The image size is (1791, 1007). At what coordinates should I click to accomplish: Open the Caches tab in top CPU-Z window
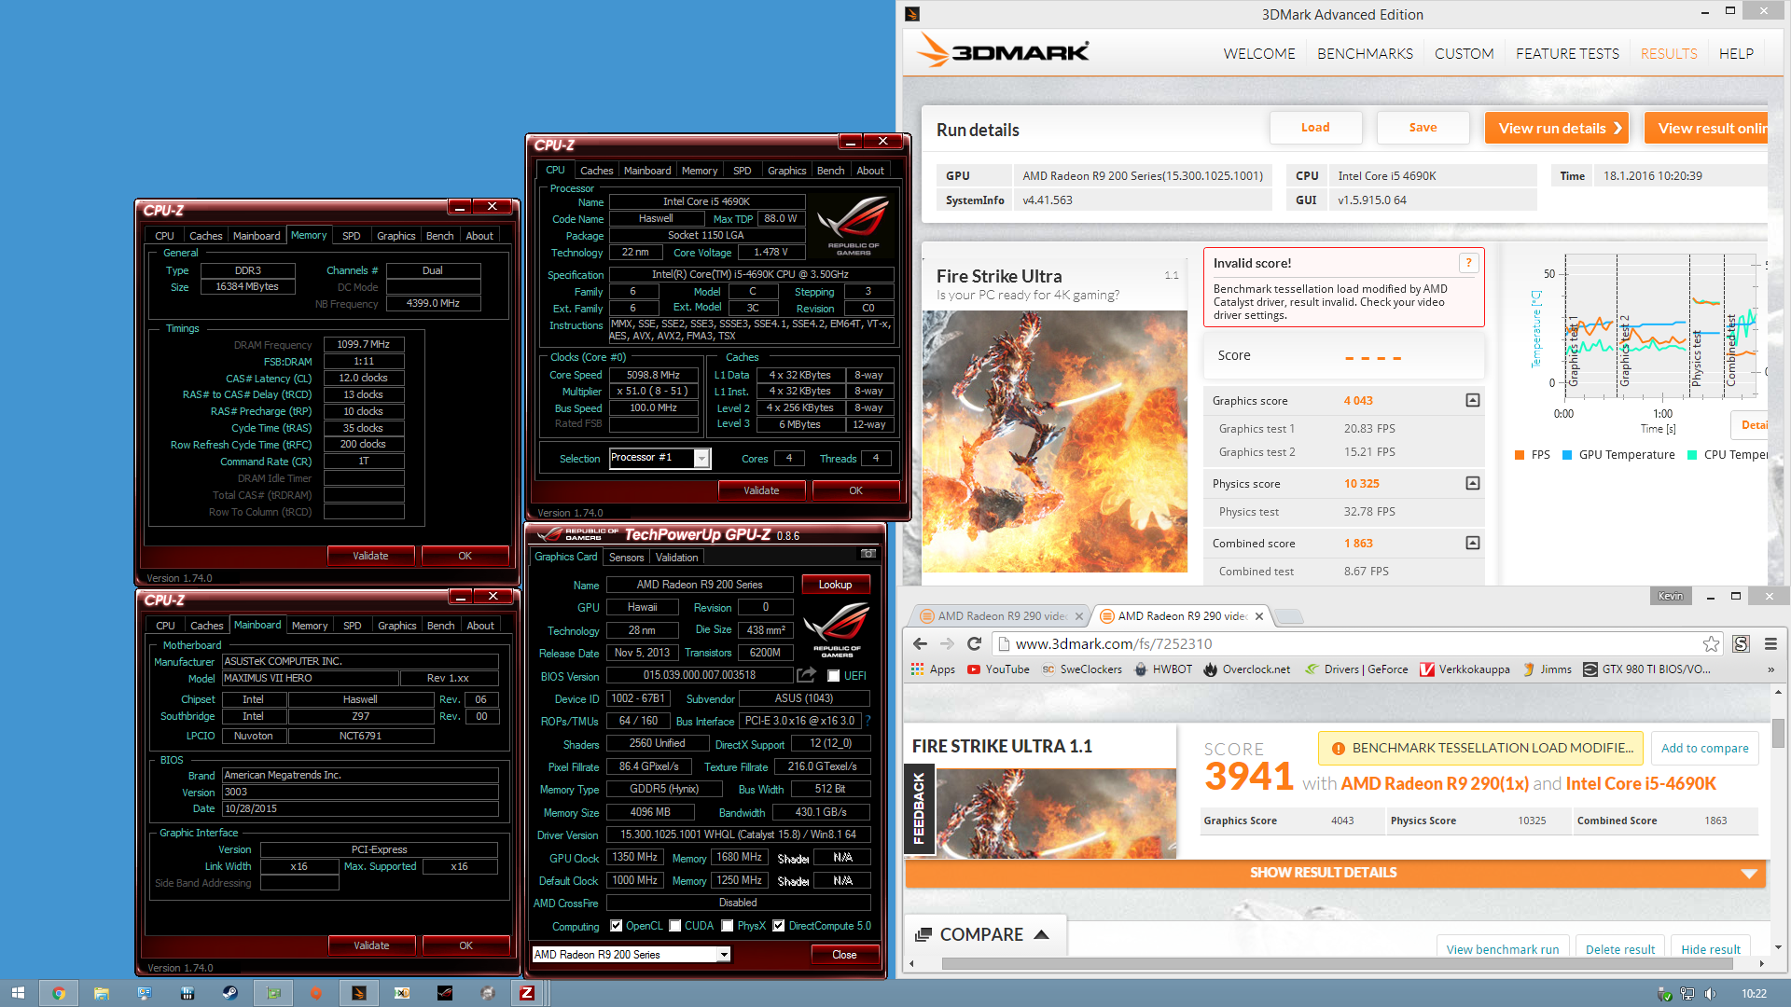(596, 171)
